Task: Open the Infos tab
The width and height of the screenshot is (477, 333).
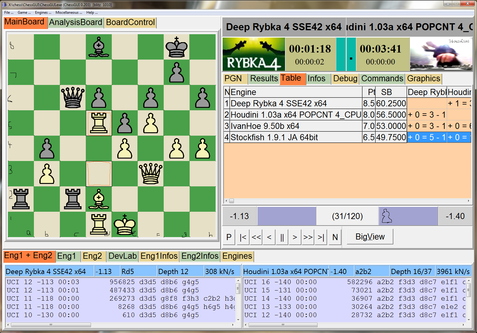Action: (319, 79)
